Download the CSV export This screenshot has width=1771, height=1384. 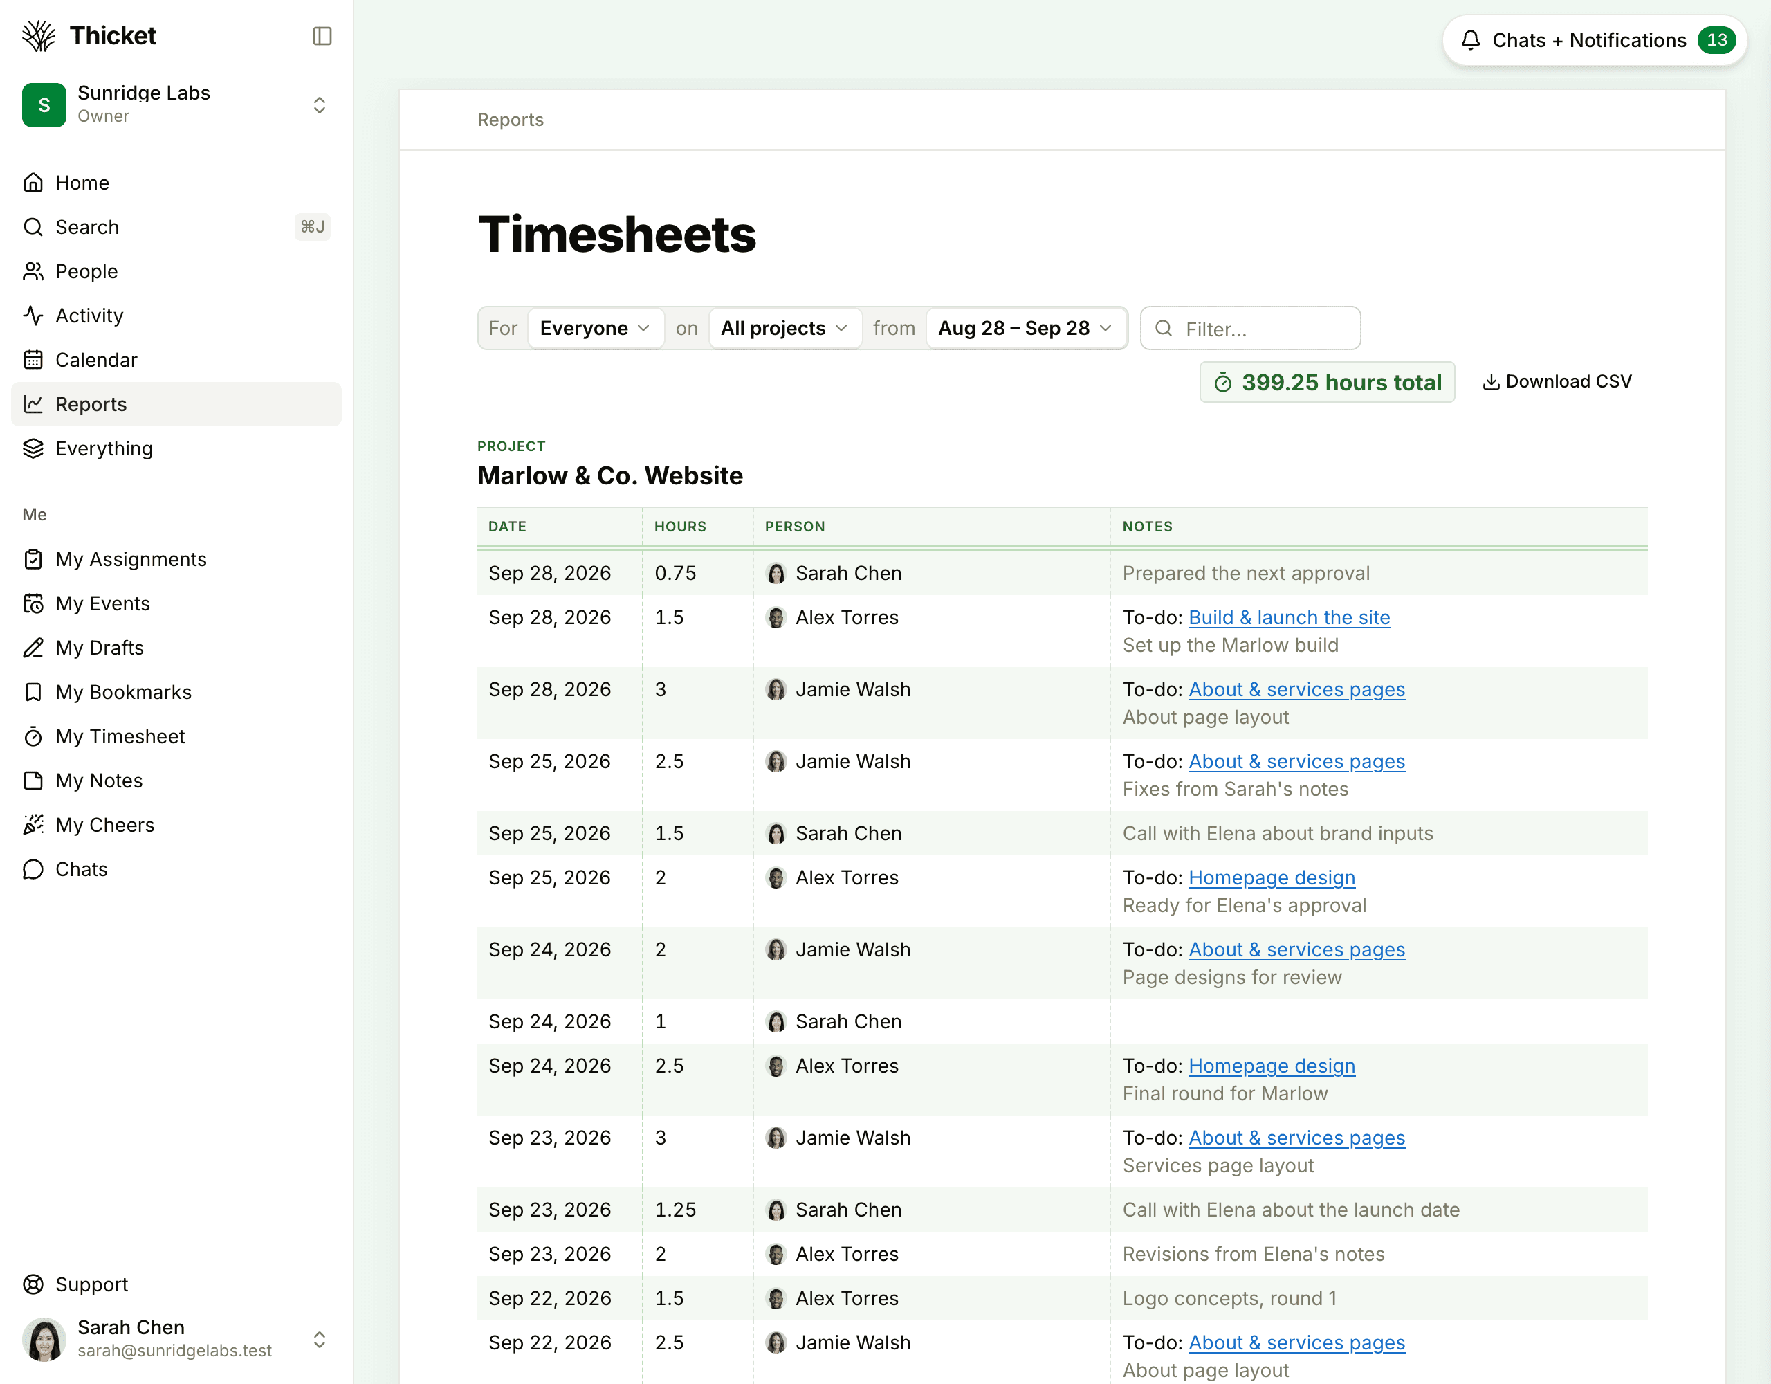(1557, 381)
